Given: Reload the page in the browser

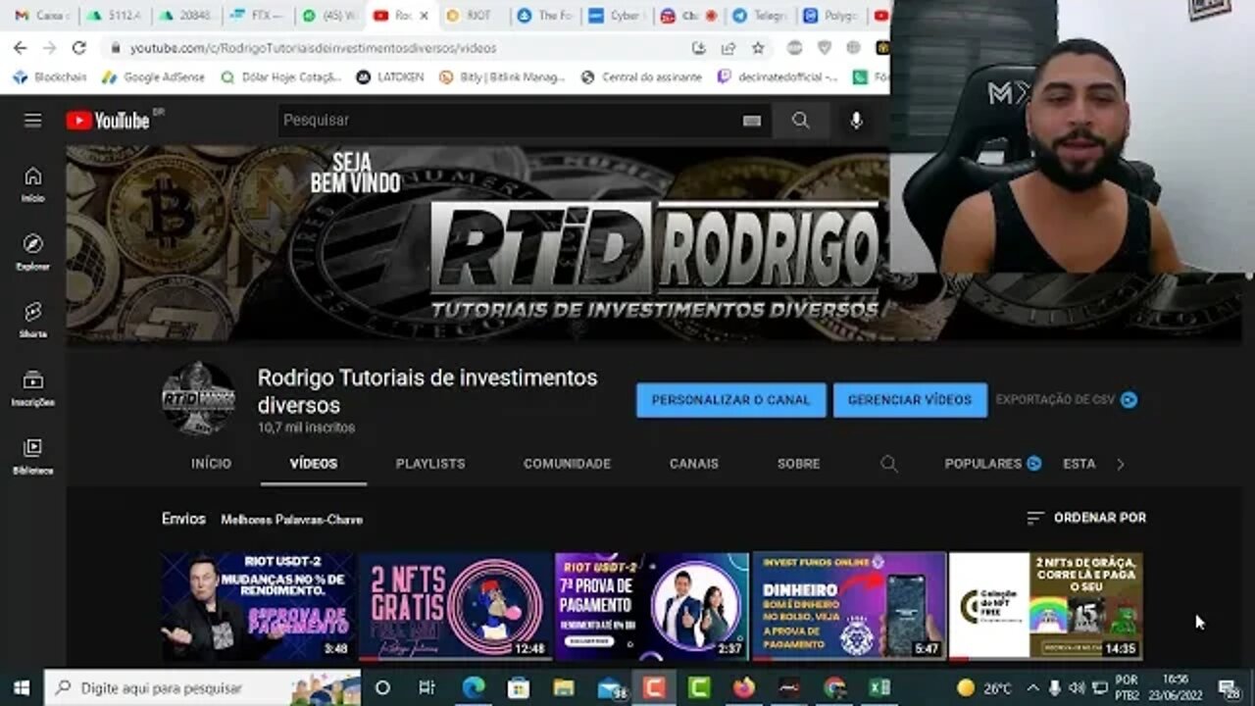Looking at the screenshot, I should [79, 47].
